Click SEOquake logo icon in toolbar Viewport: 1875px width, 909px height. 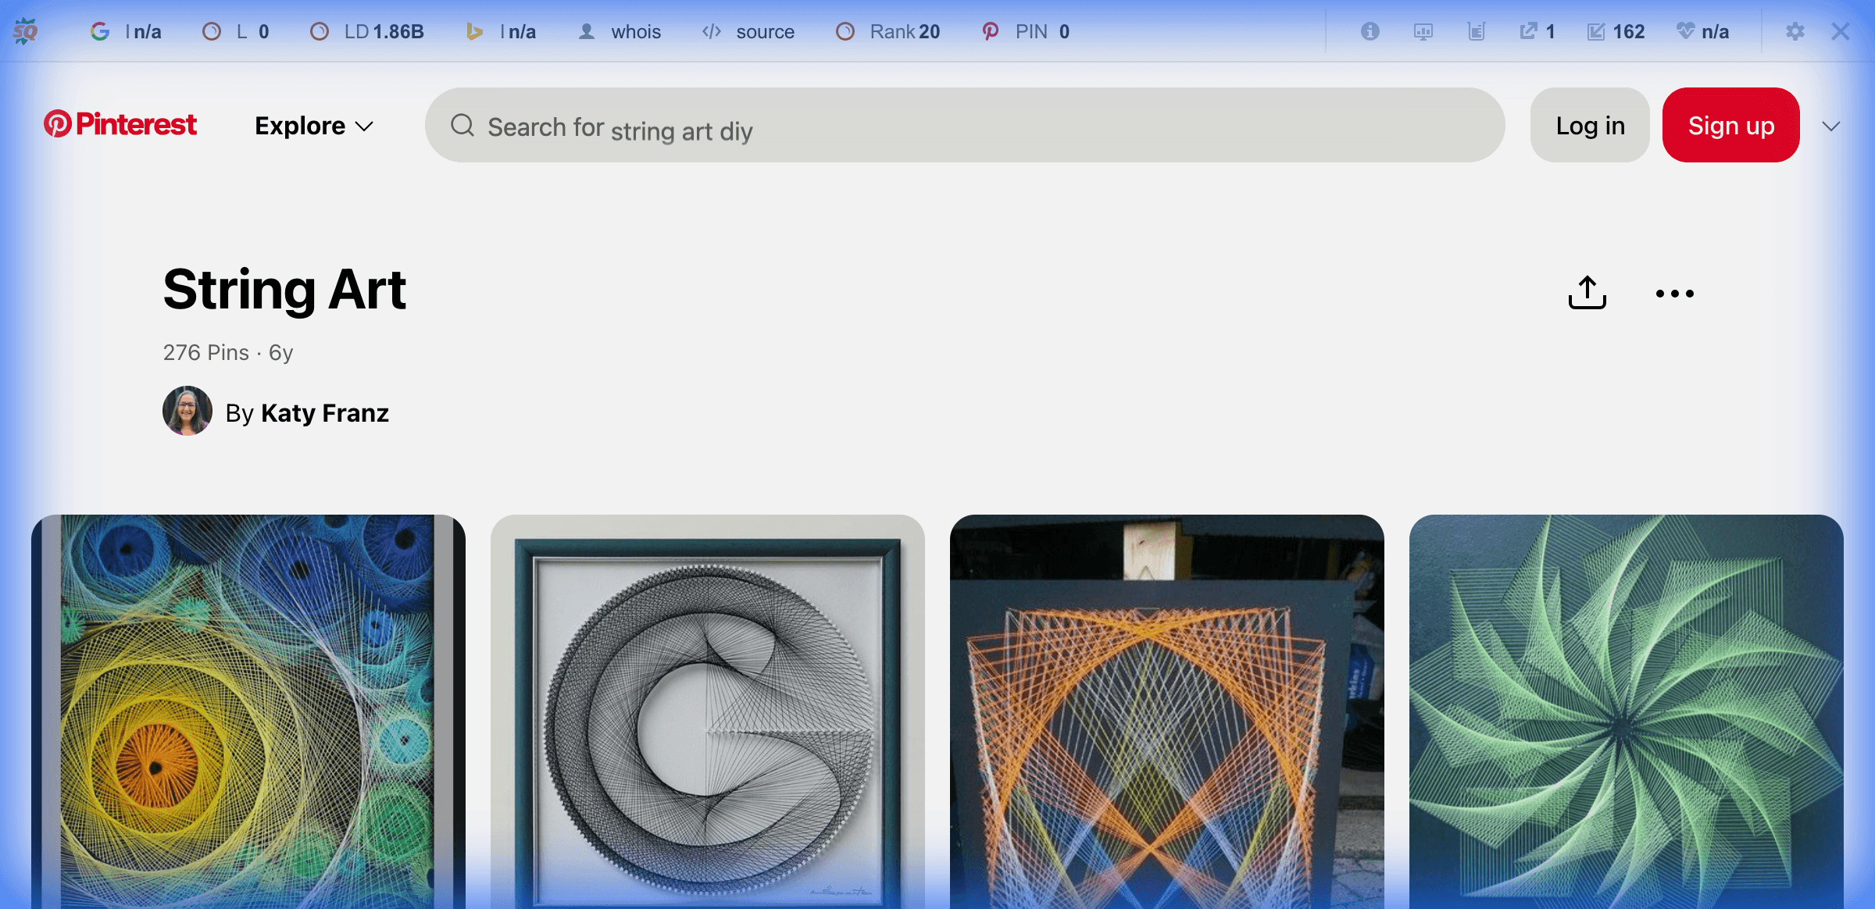(25, 31)
